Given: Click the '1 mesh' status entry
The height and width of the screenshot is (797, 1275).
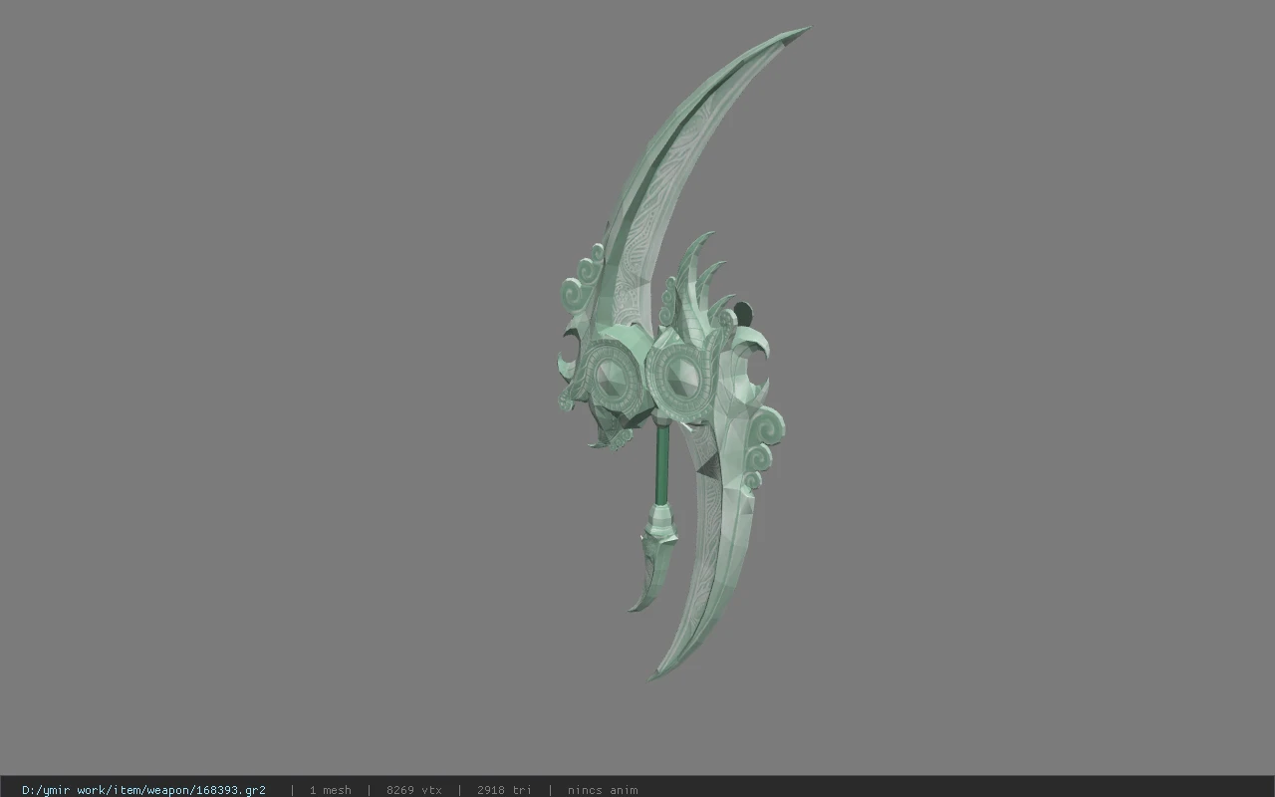Looking at the screenshot, I should (330, 790).
